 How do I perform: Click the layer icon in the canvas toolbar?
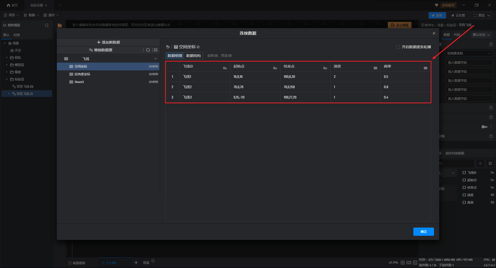click(x=60, y=25)
